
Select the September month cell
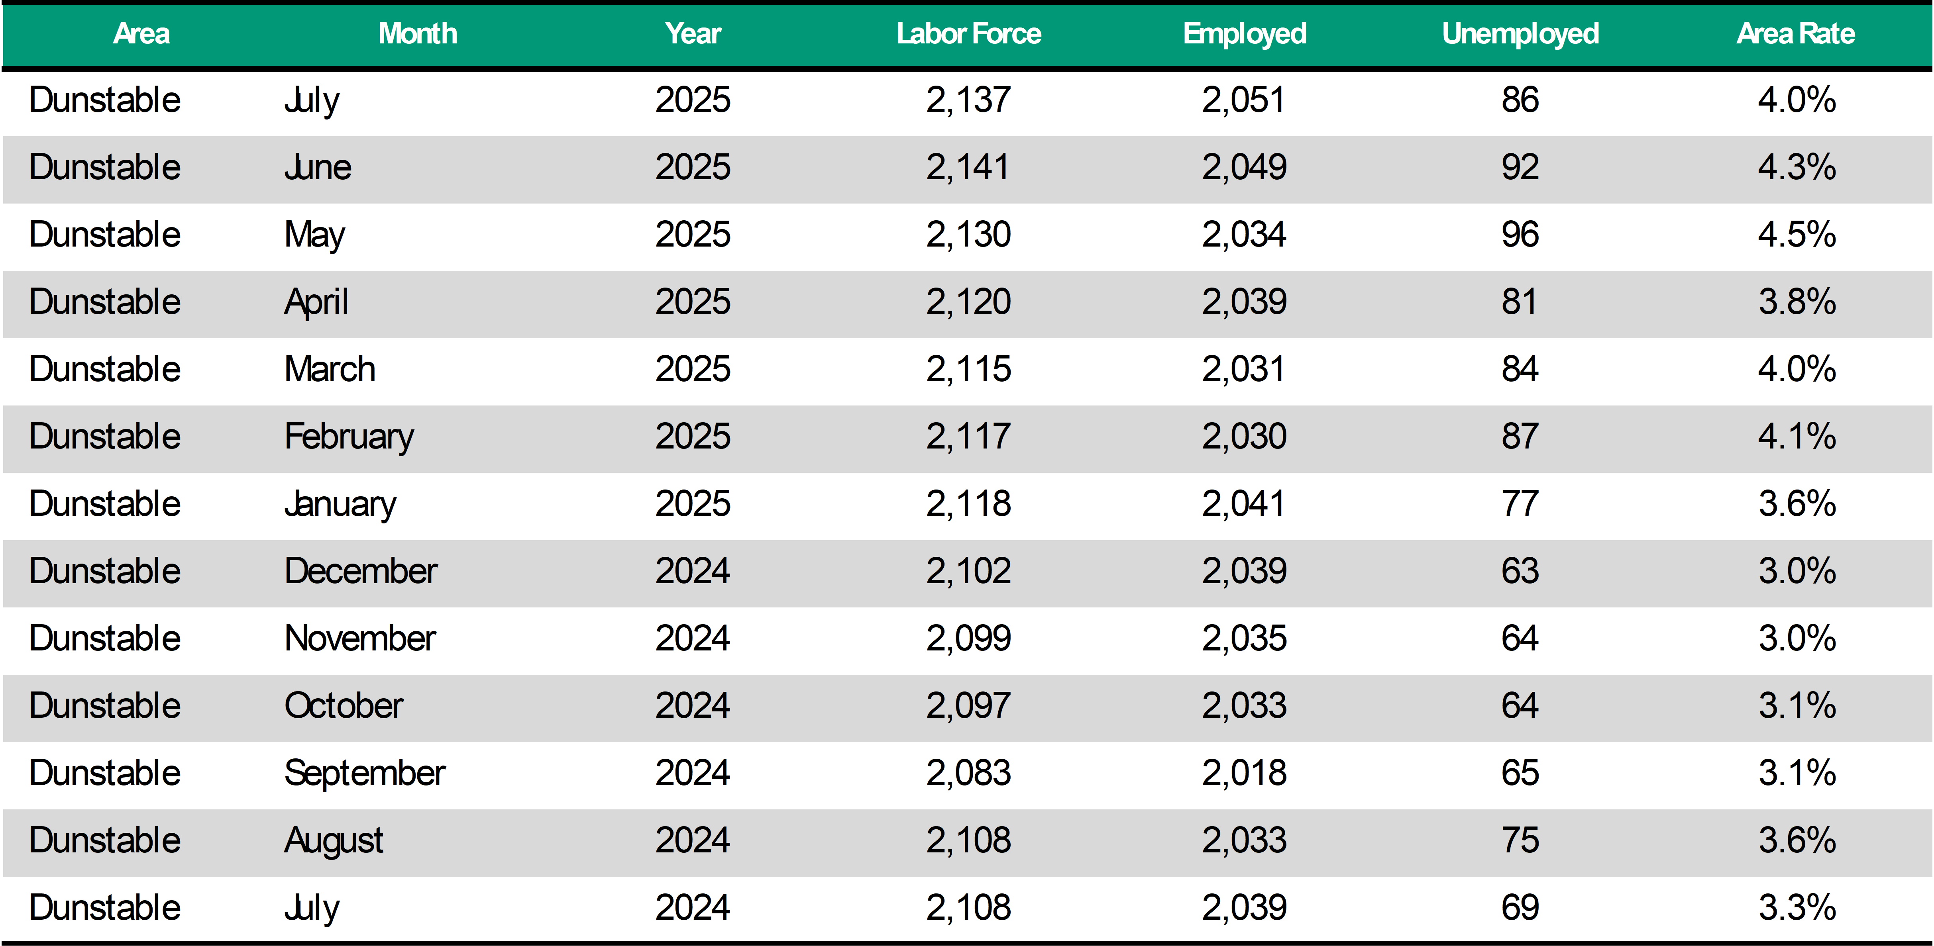(365, 774)
